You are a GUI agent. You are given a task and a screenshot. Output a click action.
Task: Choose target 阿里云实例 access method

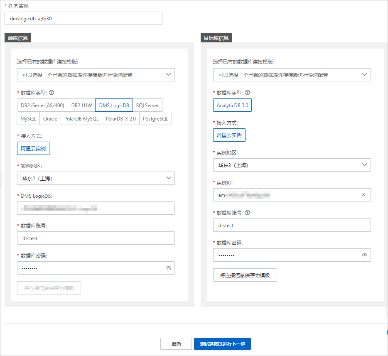point(229,135)
